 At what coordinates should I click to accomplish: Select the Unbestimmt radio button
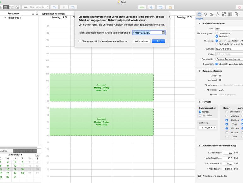217,33
